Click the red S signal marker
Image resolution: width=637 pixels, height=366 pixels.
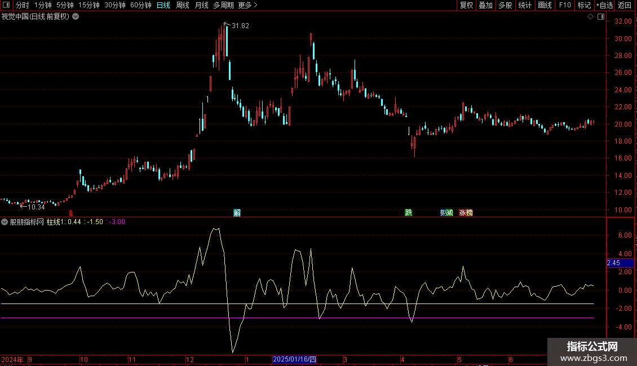coord(70,213)
